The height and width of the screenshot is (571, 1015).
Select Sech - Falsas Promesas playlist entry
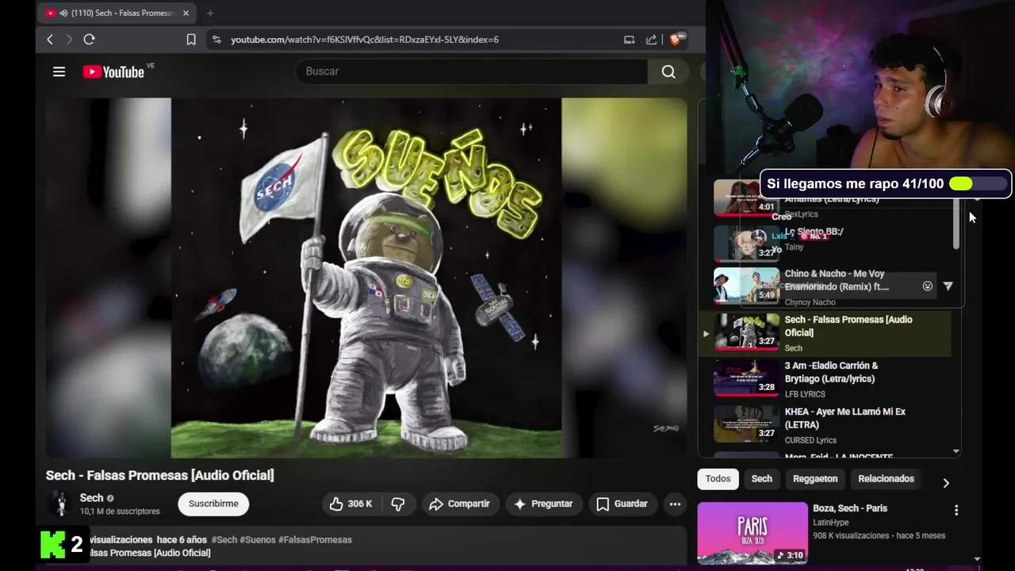coord(824,333)
